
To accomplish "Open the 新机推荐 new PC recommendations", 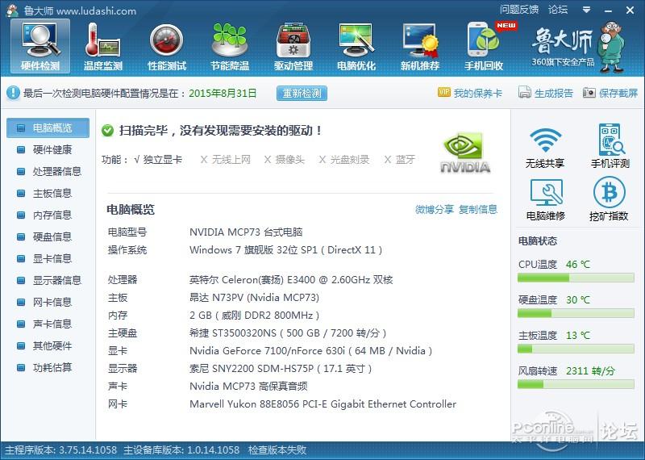I will click(420, 46).
